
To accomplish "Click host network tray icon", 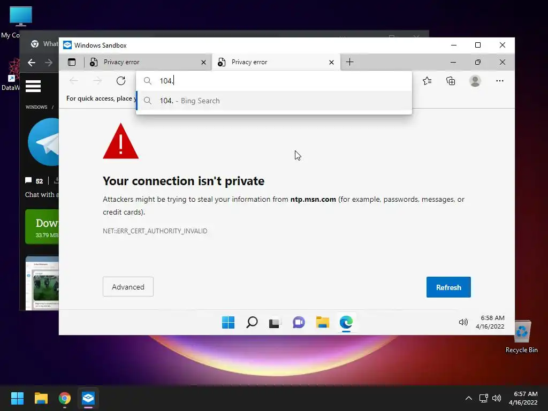I will point(483,398).
